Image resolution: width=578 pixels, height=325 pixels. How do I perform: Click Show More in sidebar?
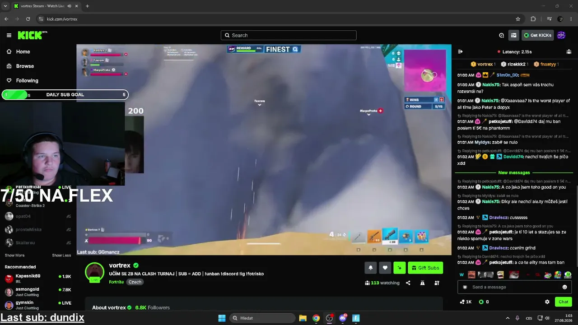[x=14, y=255]
